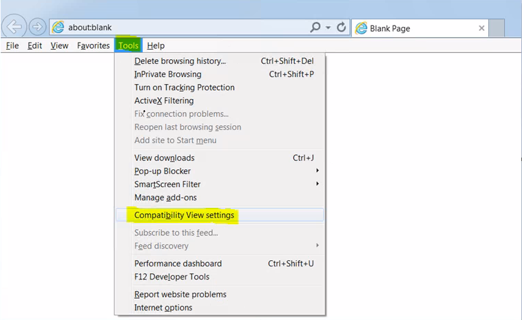Click the Internet Explorer icon in address bar
The image size is (522, 320).
pyautogui.click(x=58, y=28)
